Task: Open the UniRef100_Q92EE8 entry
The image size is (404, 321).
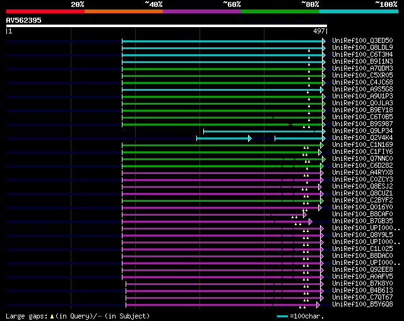Action: (x=362, y=270)
